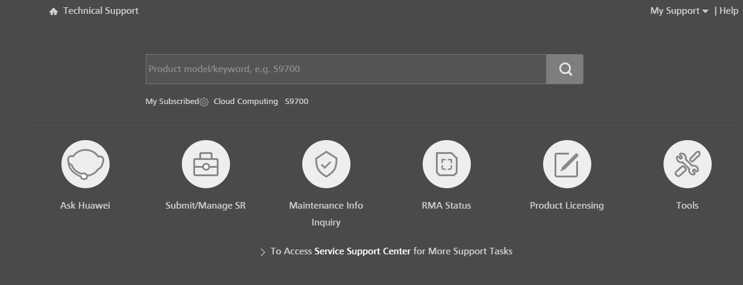Open the RMA Status icon
Image resolution: width=743 pixels, height=285 pixels.
tap(446, 164)
